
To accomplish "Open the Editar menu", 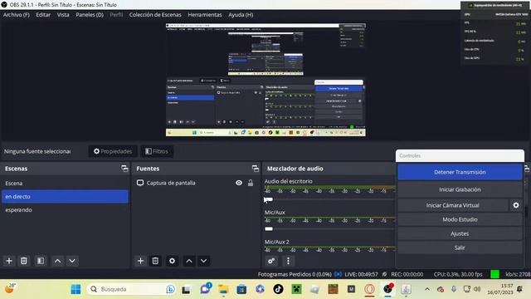I will coord(43,15).
